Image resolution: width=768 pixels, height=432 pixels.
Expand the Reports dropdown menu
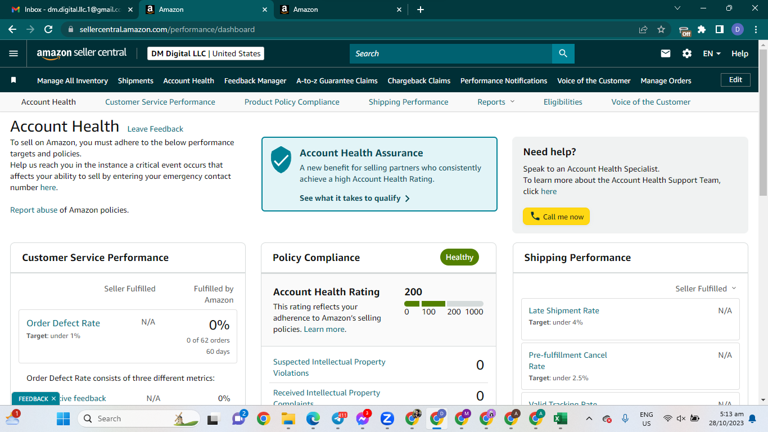point(496,102)
